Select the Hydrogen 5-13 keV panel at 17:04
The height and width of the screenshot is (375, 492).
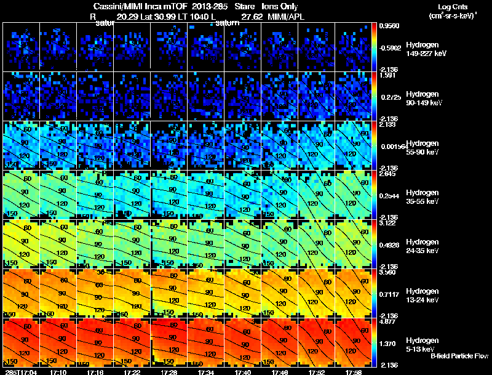tap(22, 342)
